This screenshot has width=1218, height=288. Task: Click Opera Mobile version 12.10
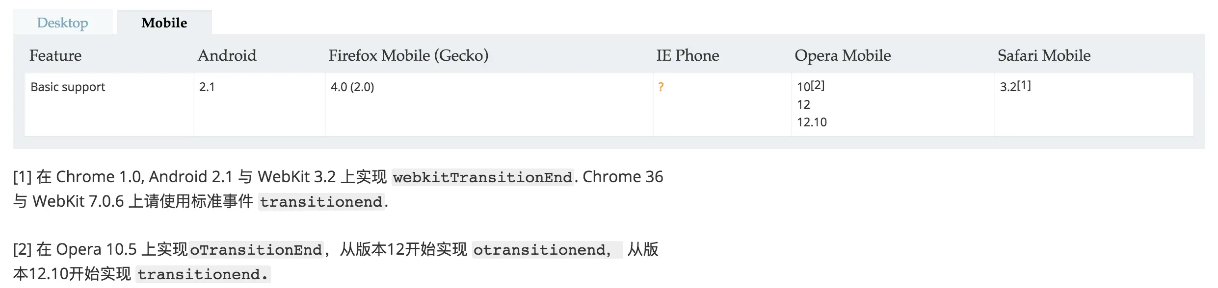click(x=812, y=122)
